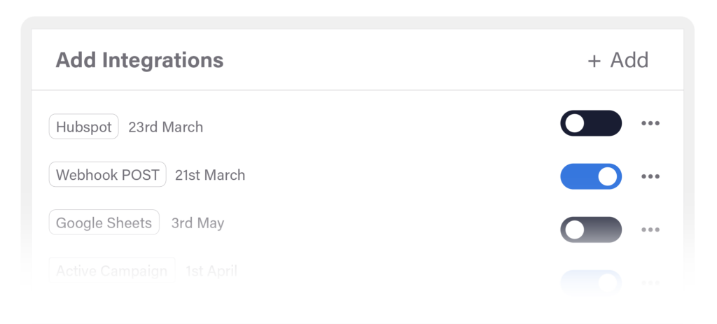Click the blue knob of the Webhook POST switch

(607, 176)
